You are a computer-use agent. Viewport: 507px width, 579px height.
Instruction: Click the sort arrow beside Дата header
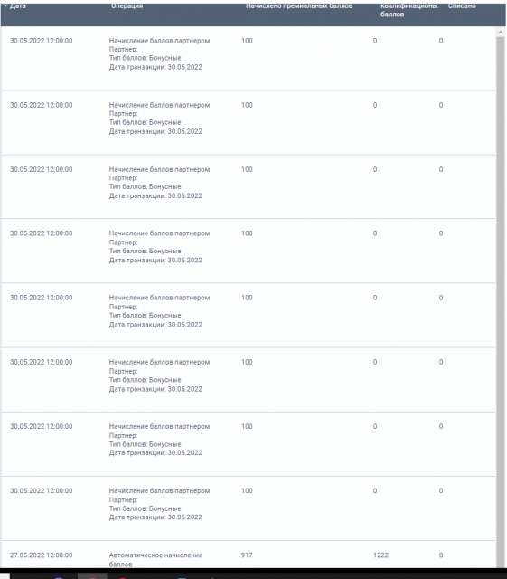pos(5,5)
